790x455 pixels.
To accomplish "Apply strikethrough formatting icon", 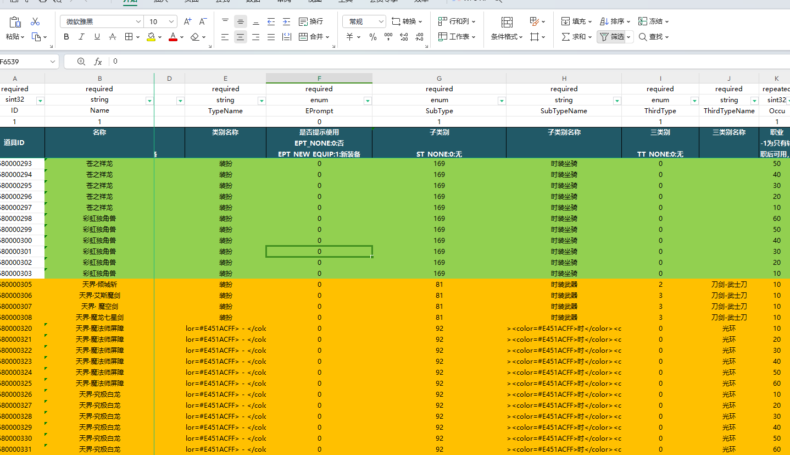I will coord(113,37).
